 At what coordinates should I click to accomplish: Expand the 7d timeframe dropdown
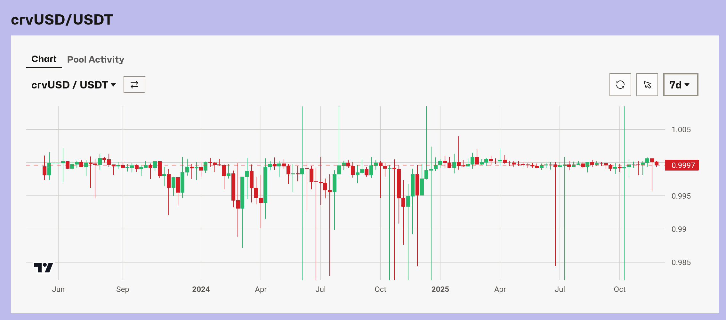tap(680, 85)
